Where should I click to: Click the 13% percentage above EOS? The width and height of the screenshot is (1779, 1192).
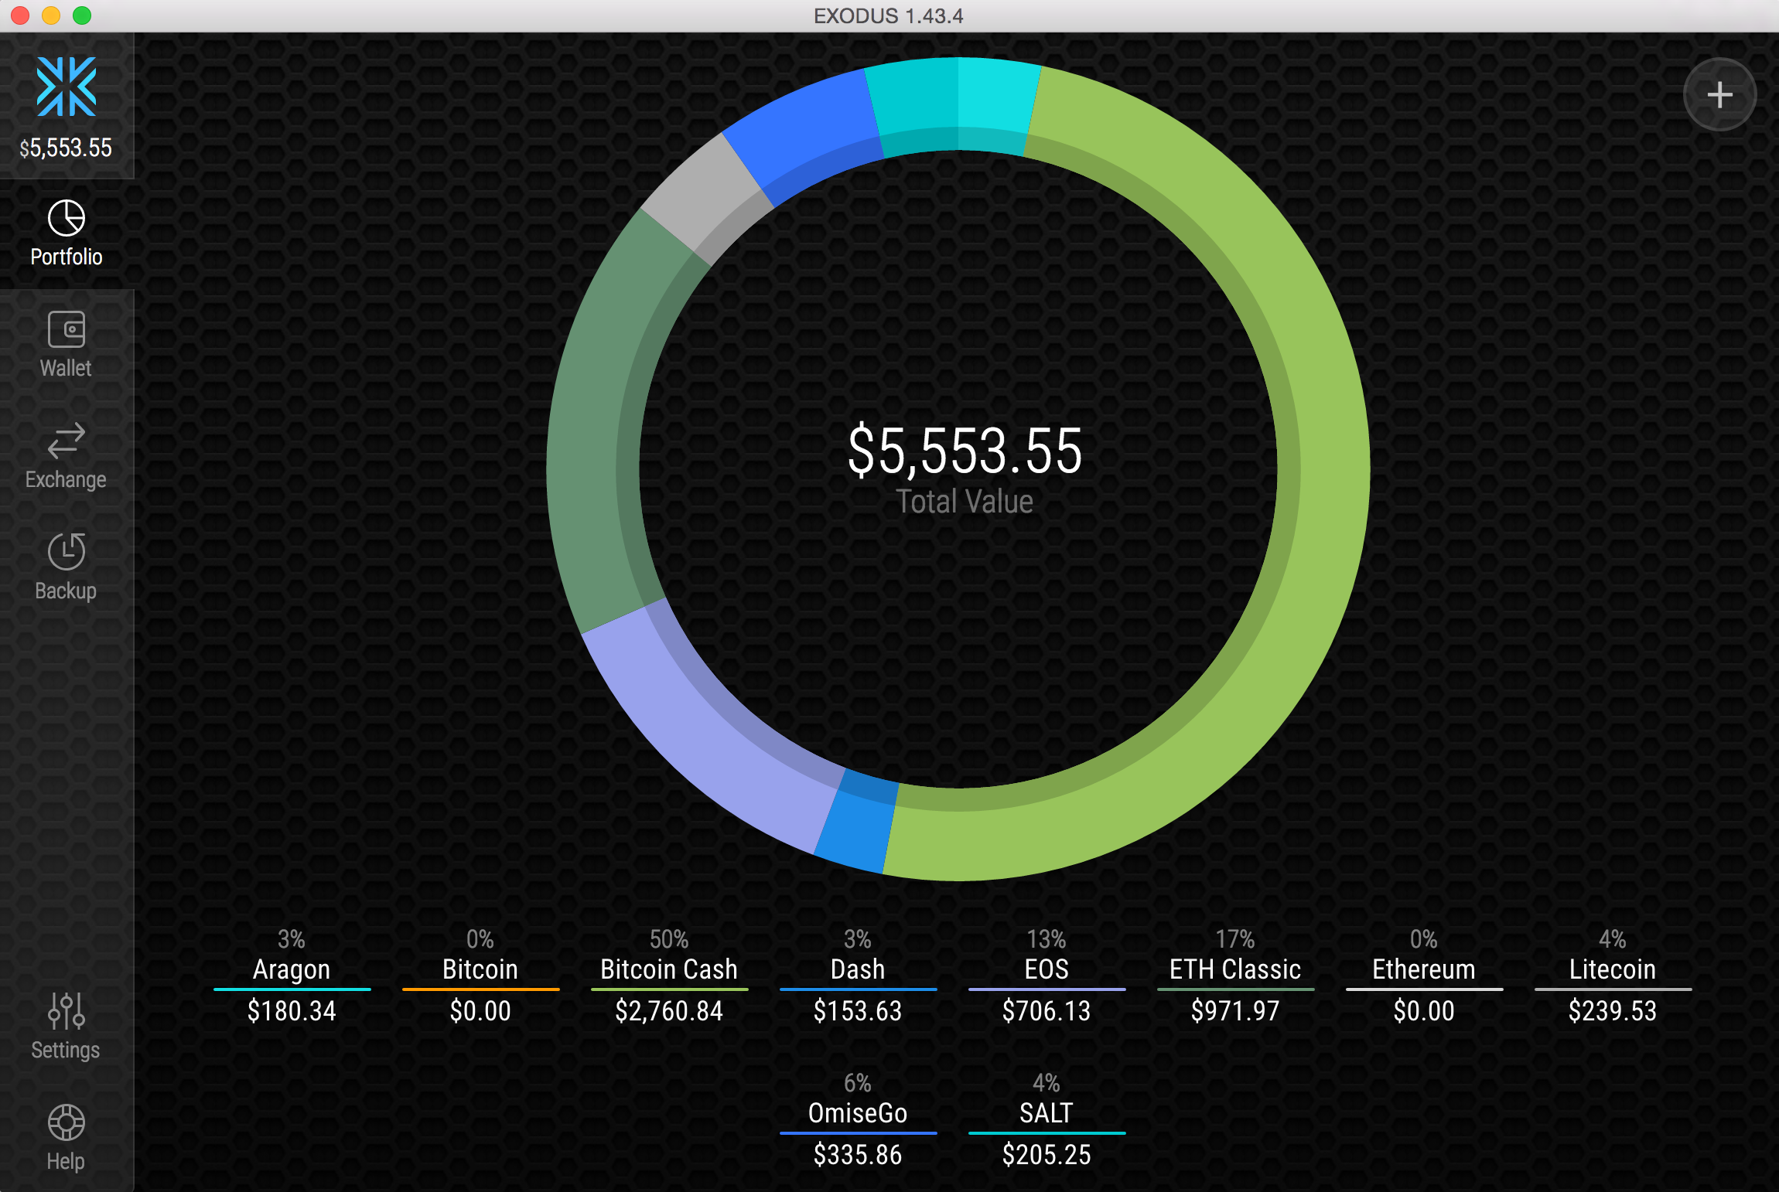coord(1047,939)
